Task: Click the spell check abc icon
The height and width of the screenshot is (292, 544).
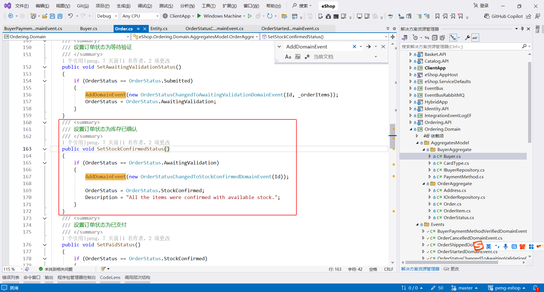Action: coord(391,16)
